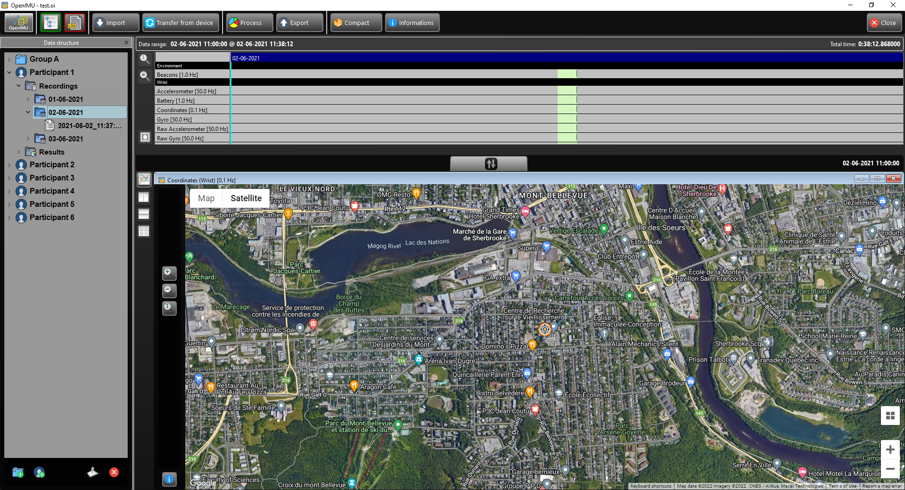Image resolution: width=905 pixels, height=490 pixels.
Task: Expand the Participant 2 node
Action: pyautogui.click(x=9, y=165)
